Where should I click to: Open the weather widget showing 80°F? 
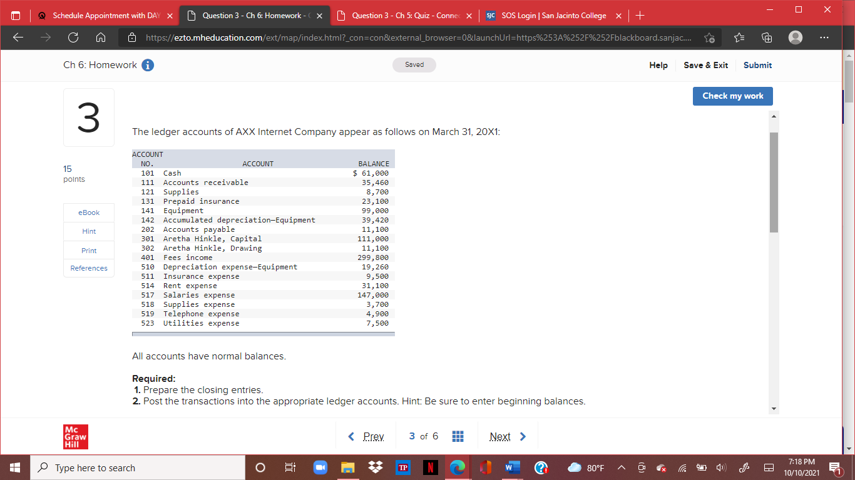pos(586,467)
